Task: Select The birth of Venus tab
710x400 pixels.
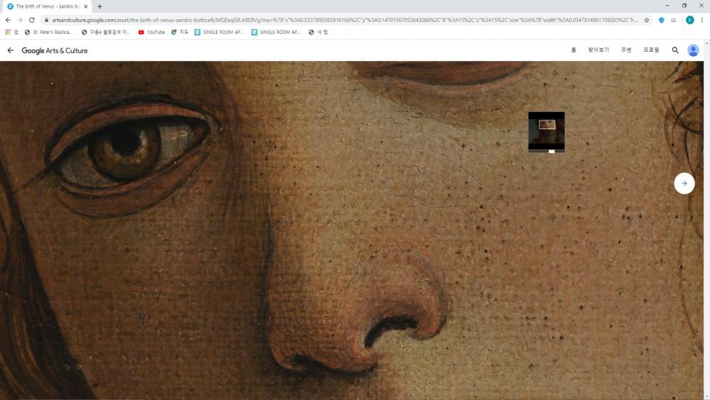Action: point(48,6)
